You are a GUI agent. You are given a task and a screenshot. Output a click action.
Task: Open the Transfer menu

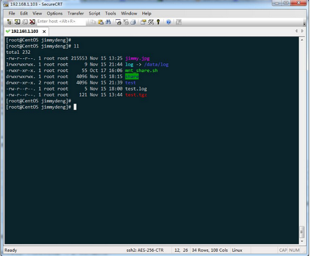click(76, 14)
